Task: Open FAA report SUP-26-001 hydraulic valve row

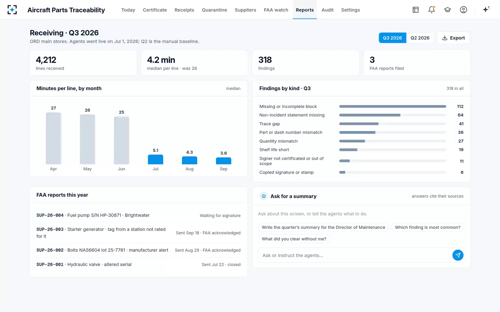Action: pos(139,265)
